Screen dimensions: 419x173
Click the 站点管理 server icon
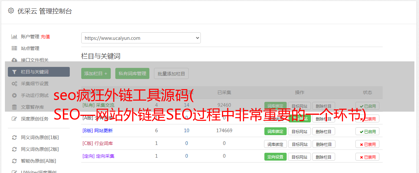(x=14, y=48)
